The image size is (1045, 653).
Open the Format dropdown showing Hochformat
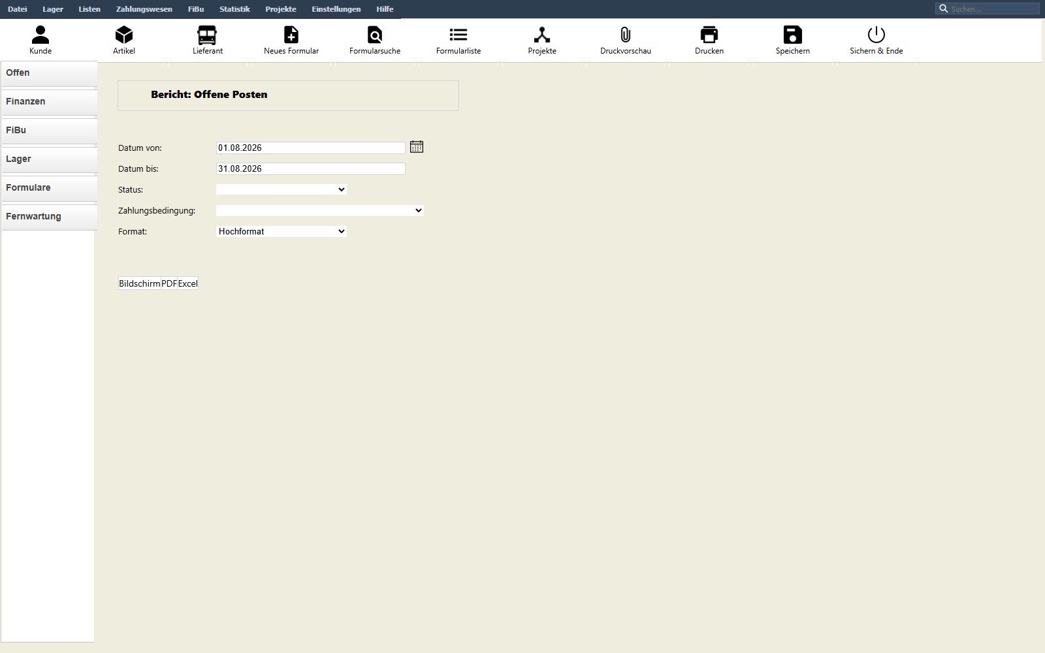click(x=281, y=231)
